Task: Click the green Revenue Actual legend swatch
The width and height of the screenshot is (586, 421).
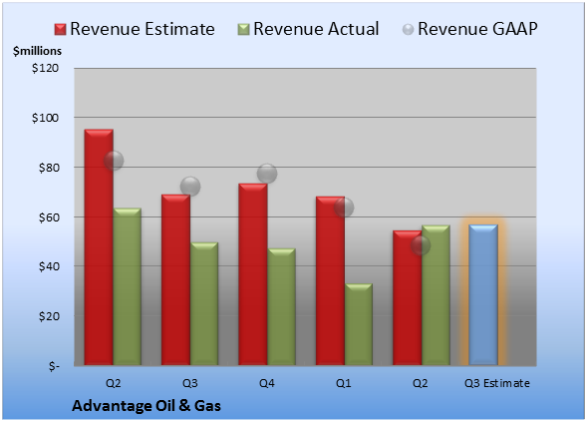Action: click(243, 30)
